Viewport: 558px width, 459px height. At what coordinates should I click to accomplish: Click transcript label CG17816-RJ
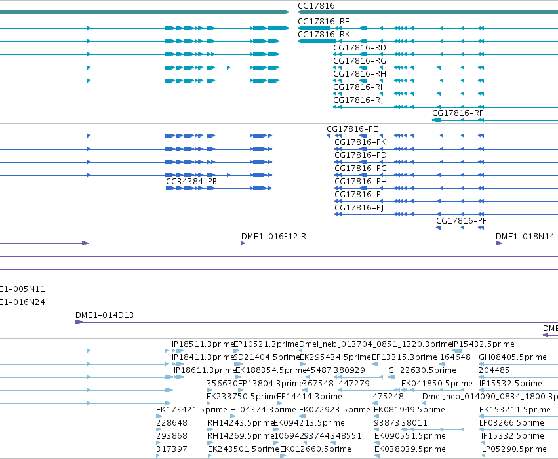pos(358,101)
